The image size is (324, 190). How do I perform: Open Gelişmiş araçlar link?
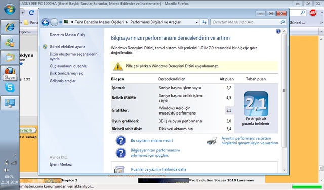click(x=62, y=81)
